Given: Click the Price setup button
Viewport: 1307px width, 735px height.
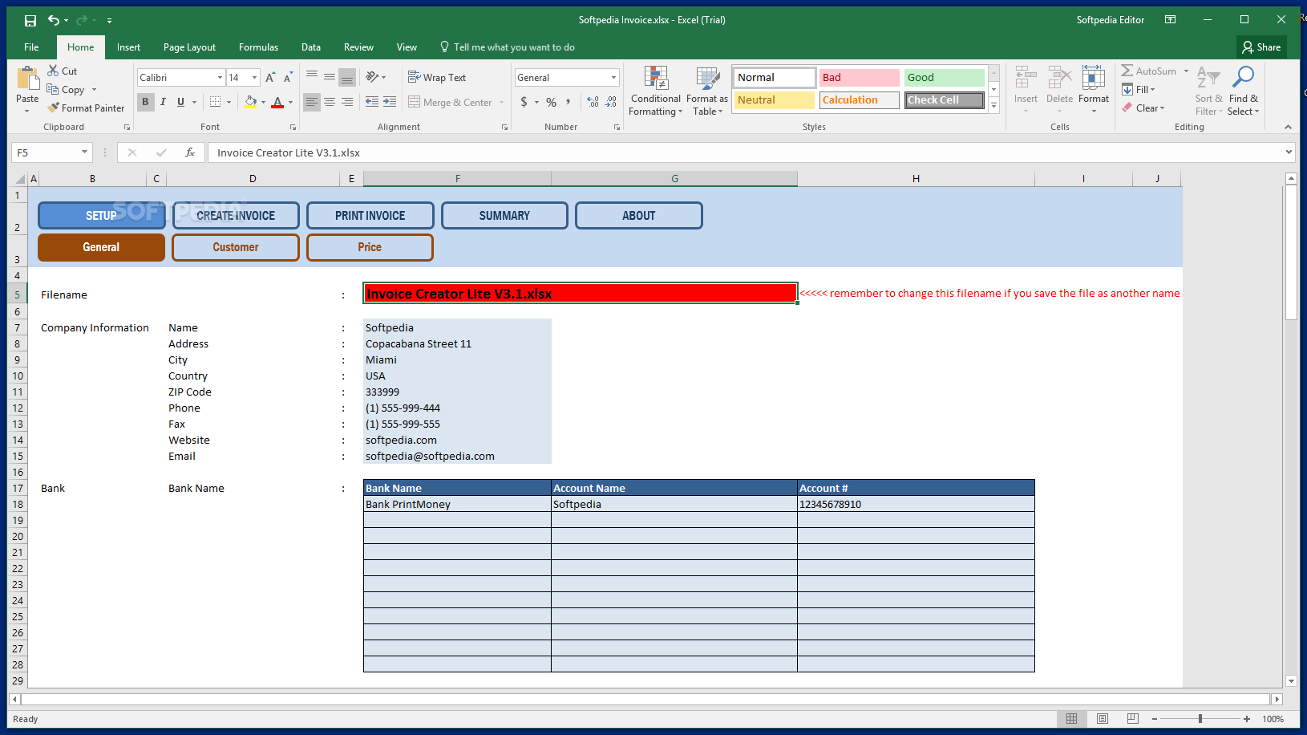Looking at the screenshot, I should pos(370,247).
